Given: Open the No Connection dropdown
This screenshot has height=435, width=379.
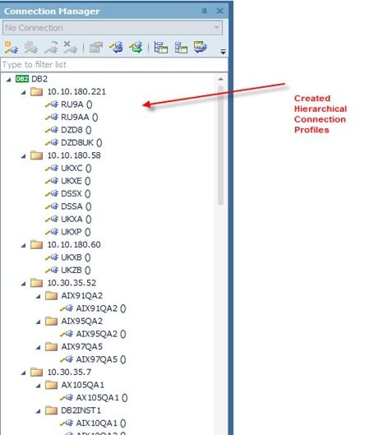Looking at the screenshot, I should click(113, 28).
